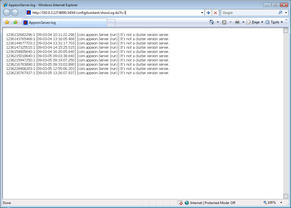Open the Tools menu

[274, 22]
